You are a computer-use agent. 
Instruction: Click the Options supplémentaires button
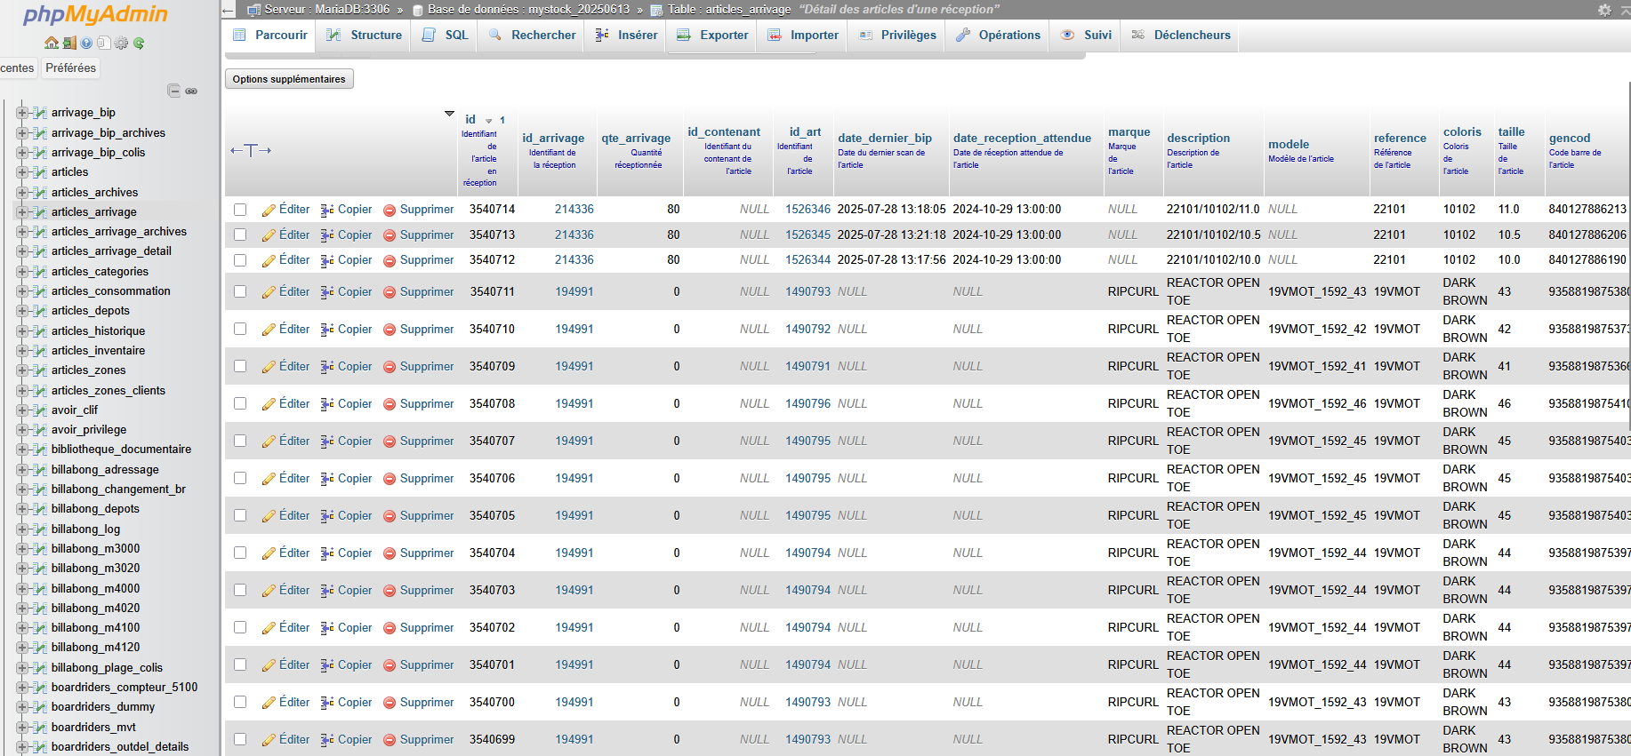click(289, 79)
